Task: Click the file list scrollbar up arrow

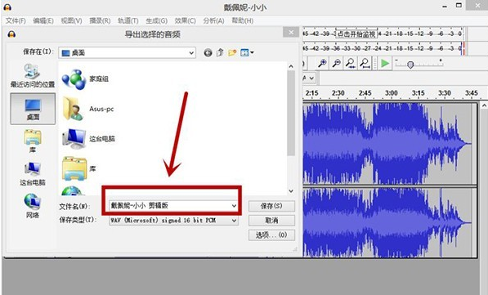Action: click(291, 66)
